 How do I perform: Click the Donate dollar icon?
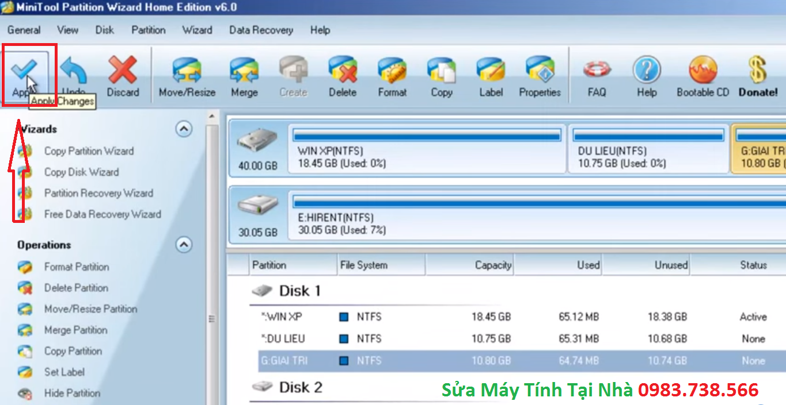758,70
